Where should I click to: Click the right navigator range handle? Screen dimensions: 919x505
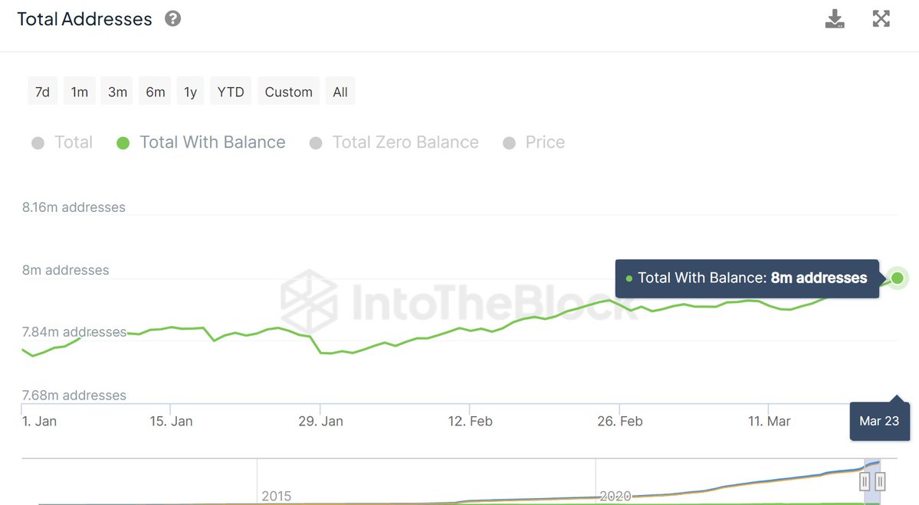point(880,481)
